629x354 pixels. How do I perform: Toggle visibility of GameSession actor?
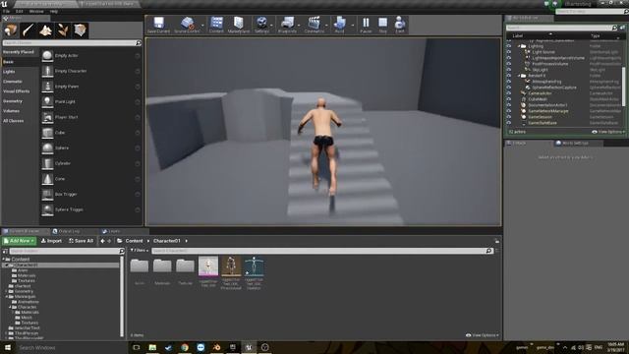(x=509, y=117)
